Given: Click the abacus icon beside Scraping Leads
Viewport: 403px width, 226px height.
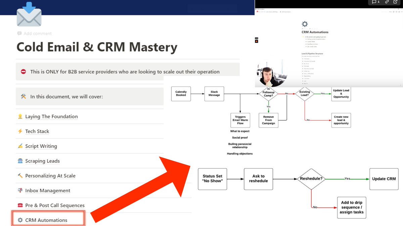Looking at the screenshot, I should coord(20,161).
